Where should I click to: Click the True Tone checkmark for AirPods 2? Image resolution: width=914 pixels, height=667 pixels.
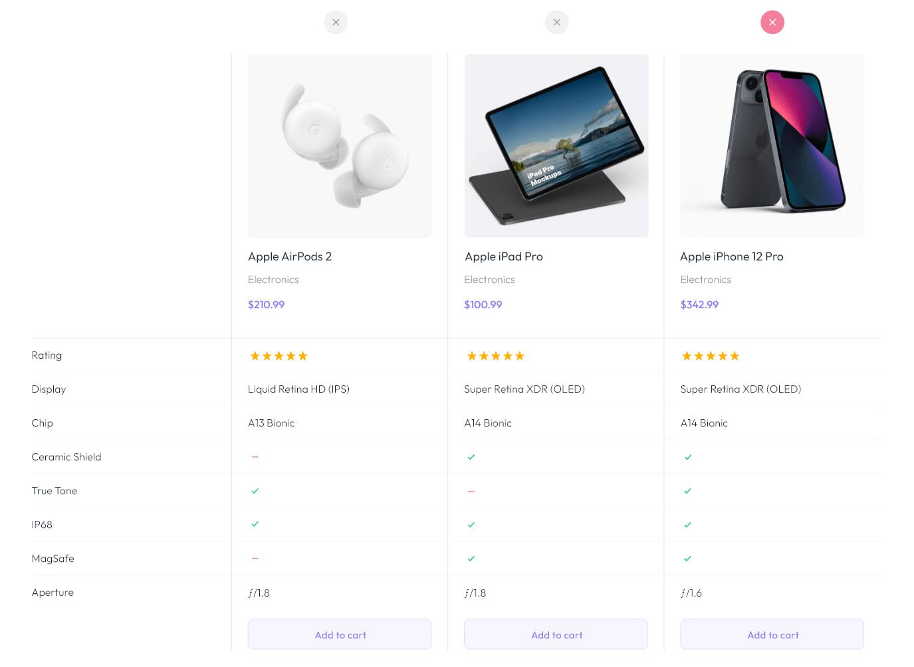pyautogui.click(x=255, y=490)
